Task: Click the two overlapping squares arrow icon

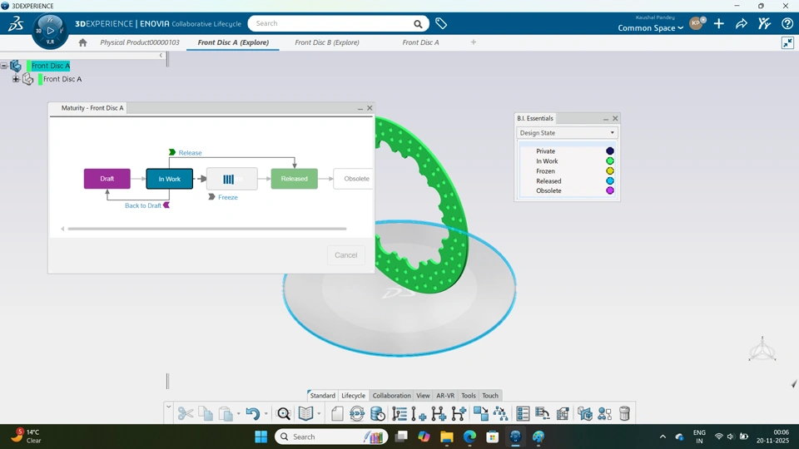Action: (x=480, y=413)
